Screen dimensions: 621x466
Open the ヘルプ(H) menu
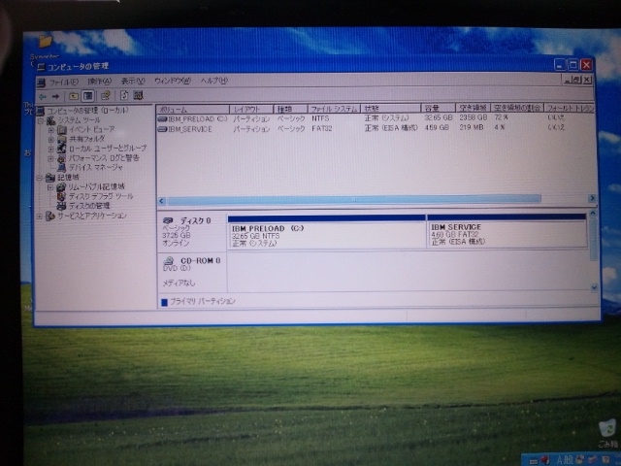tap(213, 81)
